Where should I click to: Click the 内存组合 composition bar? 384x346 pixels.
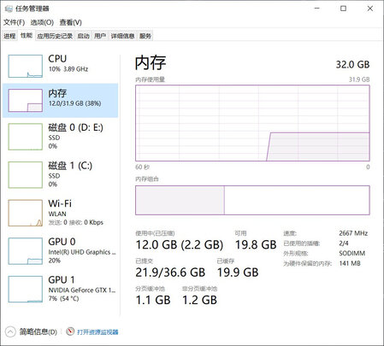point(252,200)
